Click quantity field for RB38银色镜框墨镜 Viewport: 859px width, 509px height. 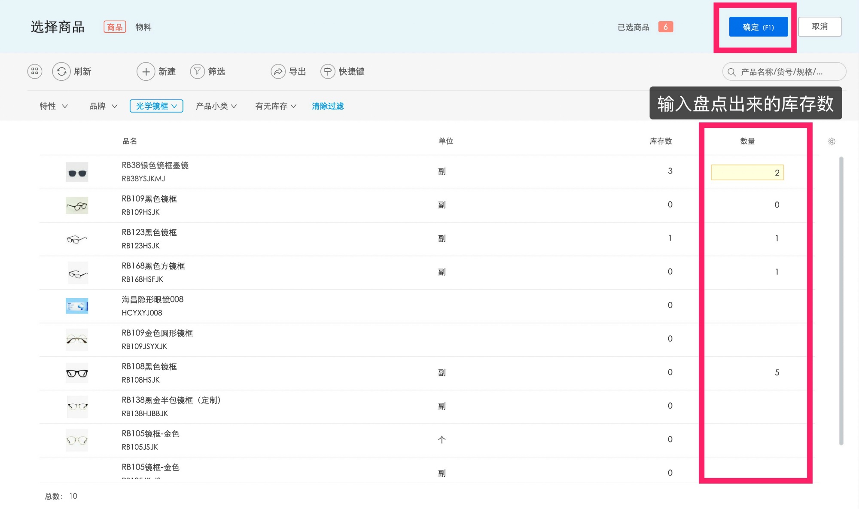747,173
